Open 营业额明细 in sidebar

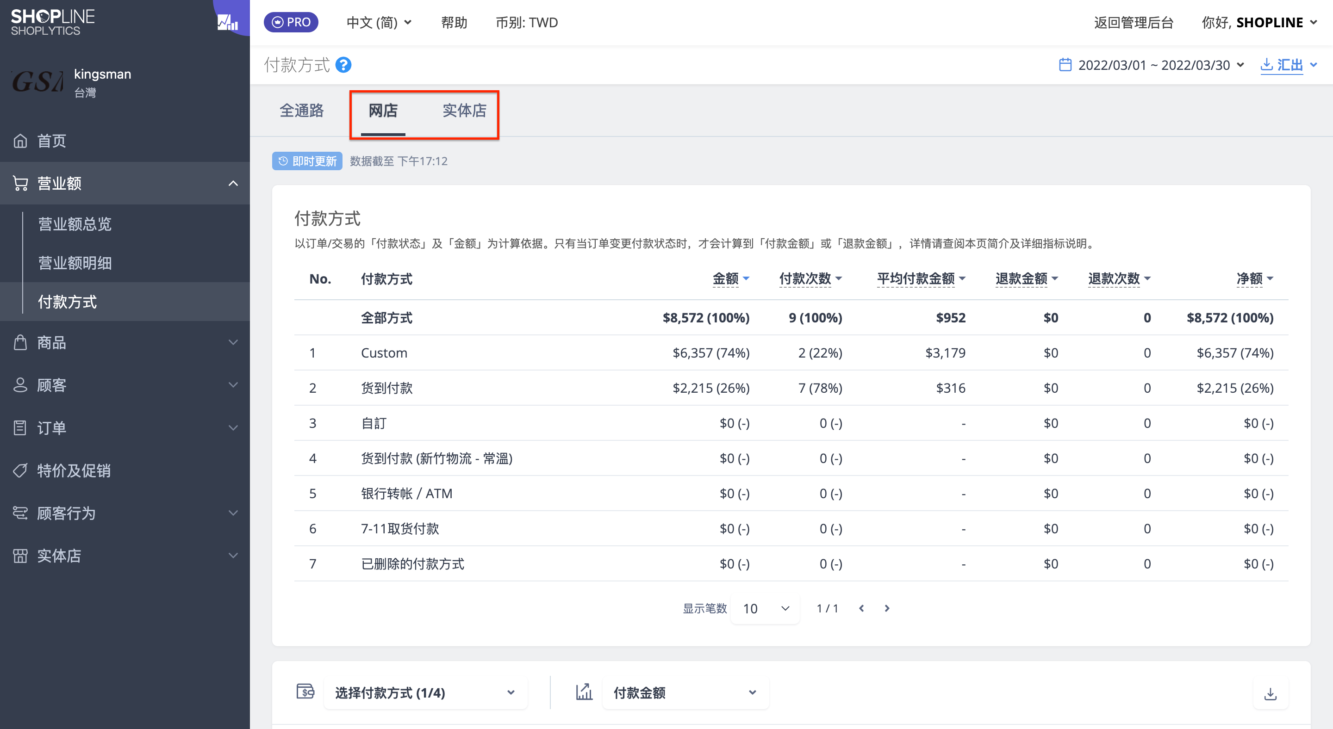point(75,263)
